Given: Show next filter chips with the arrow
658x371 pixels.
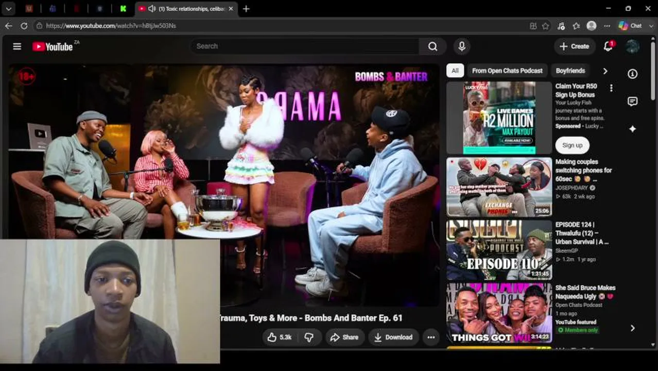Looking at the screenshot, I should coord(605,71).
